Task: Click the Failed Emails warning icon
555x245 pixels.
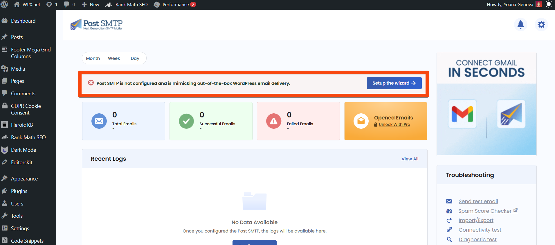Action: [273, 121]
